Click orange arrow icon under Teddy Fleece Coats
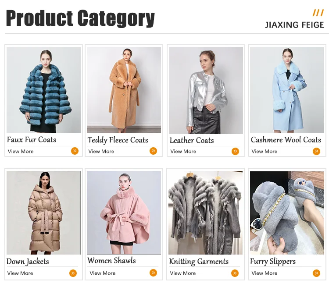Screen dimensions: 329x287 tap(154, 151)
